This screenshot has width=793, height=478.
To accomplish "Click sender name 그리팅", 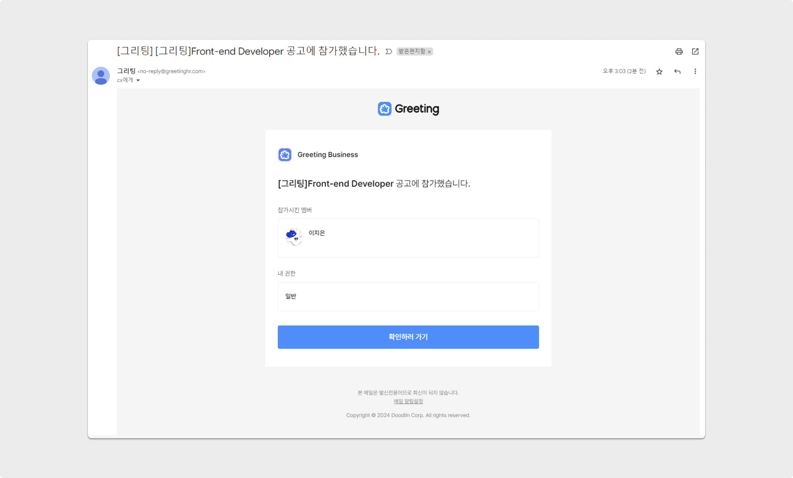I will [126, 71].
